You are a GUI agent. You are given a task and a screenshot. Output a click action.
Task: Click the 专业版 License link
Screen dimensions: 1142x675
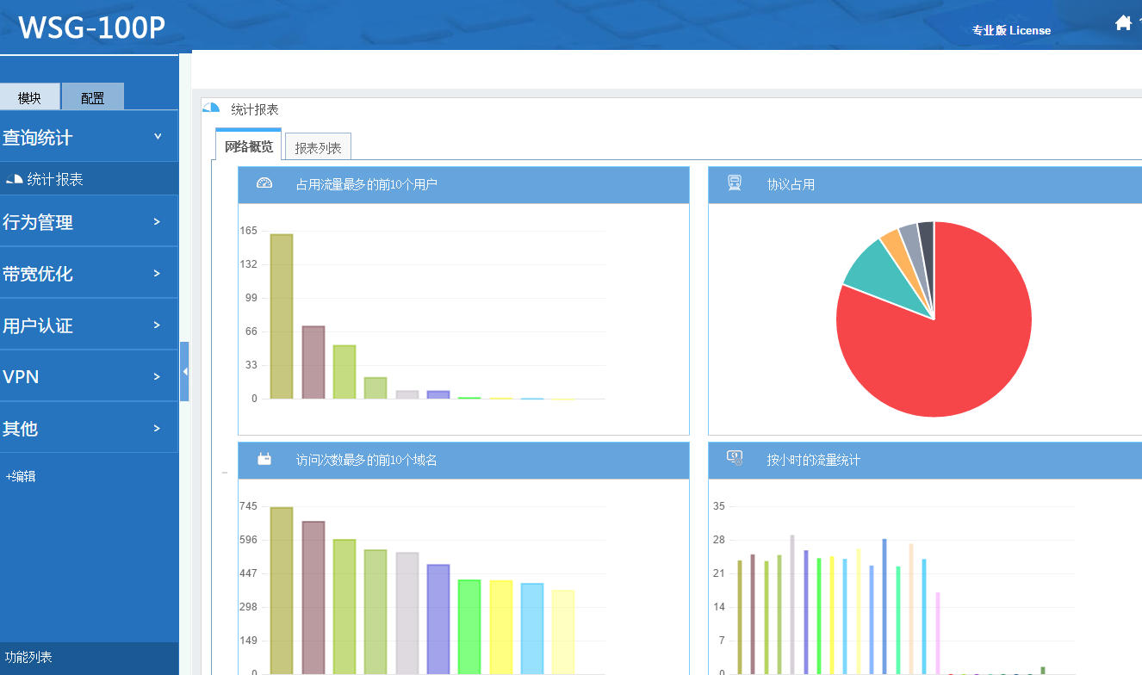pos(1011,30)
